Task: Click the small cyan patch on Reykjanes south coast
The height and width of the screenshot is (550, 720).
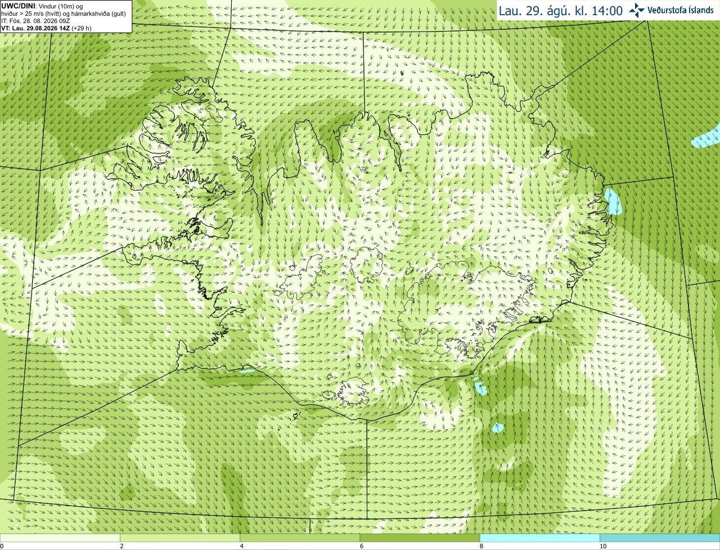Action: pyautogui.click(x=246, y=371)
